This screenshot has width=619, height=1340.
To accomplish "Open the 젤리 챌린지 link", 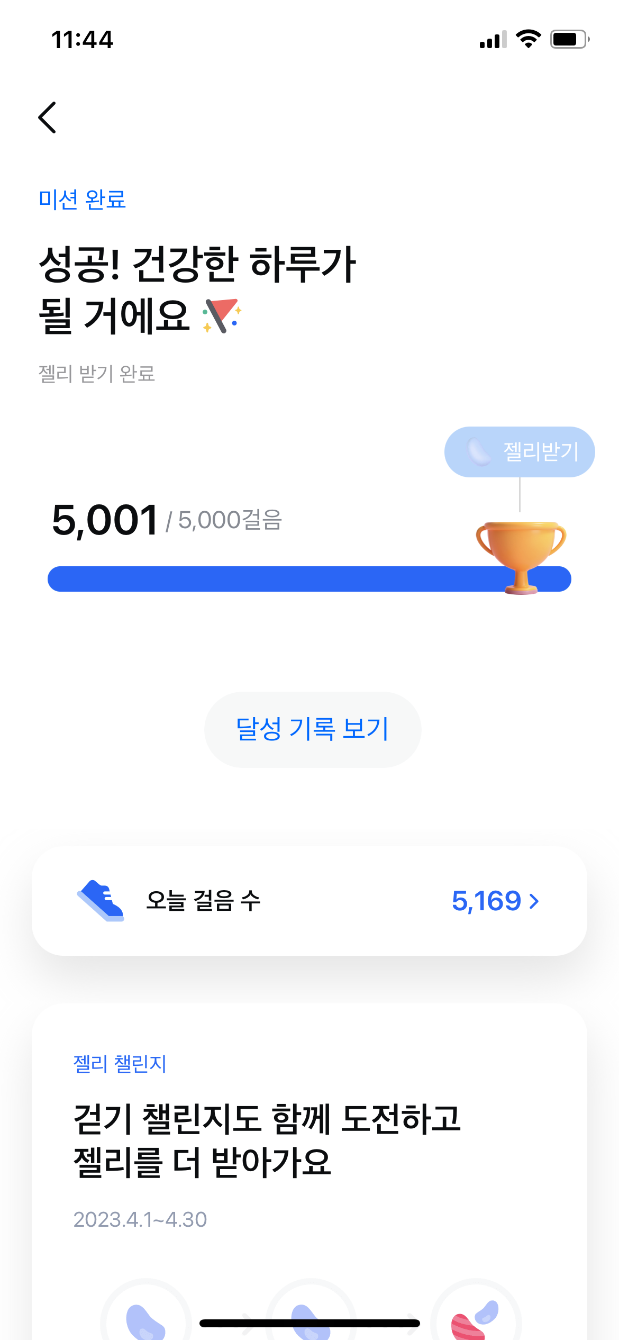I will tap(120, 1064).
